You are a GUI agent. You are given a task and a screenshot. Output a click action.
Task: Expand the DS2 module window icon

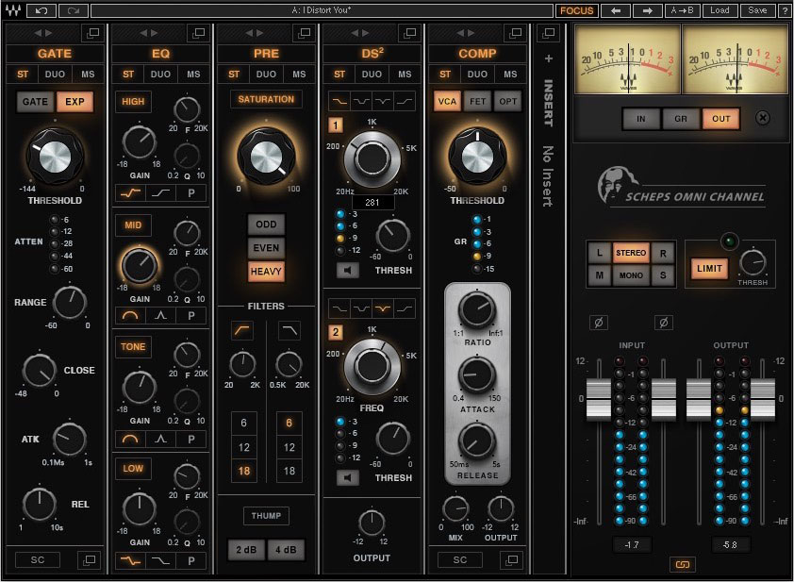tap(409, 33)
